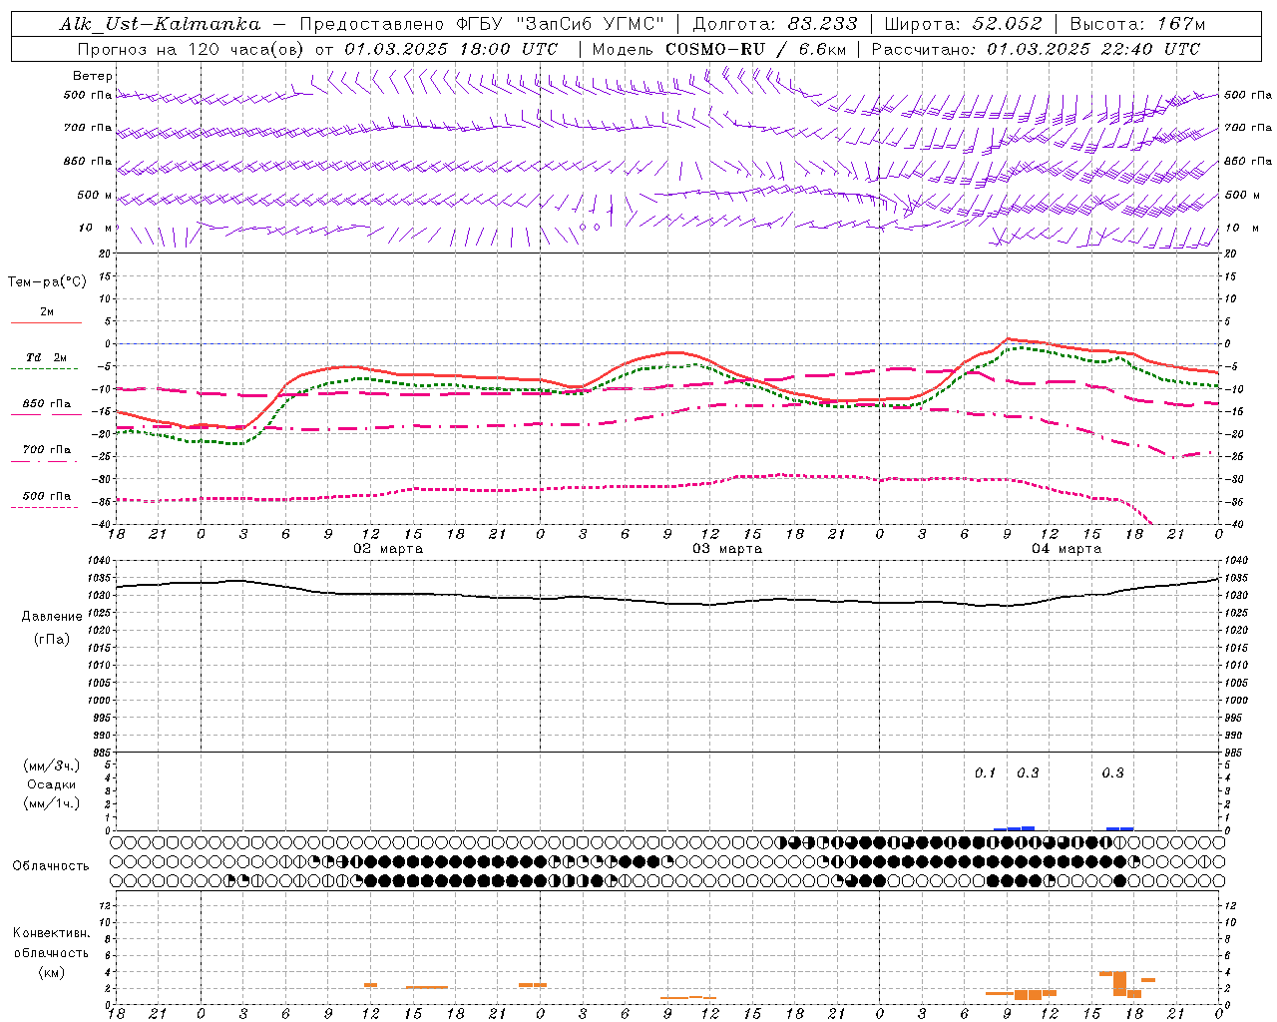Image resolution: width=1277 pixels, height=1022 pixels.
Task: Click the Конвективн. облачность panel title
Action: click(51, 943)
